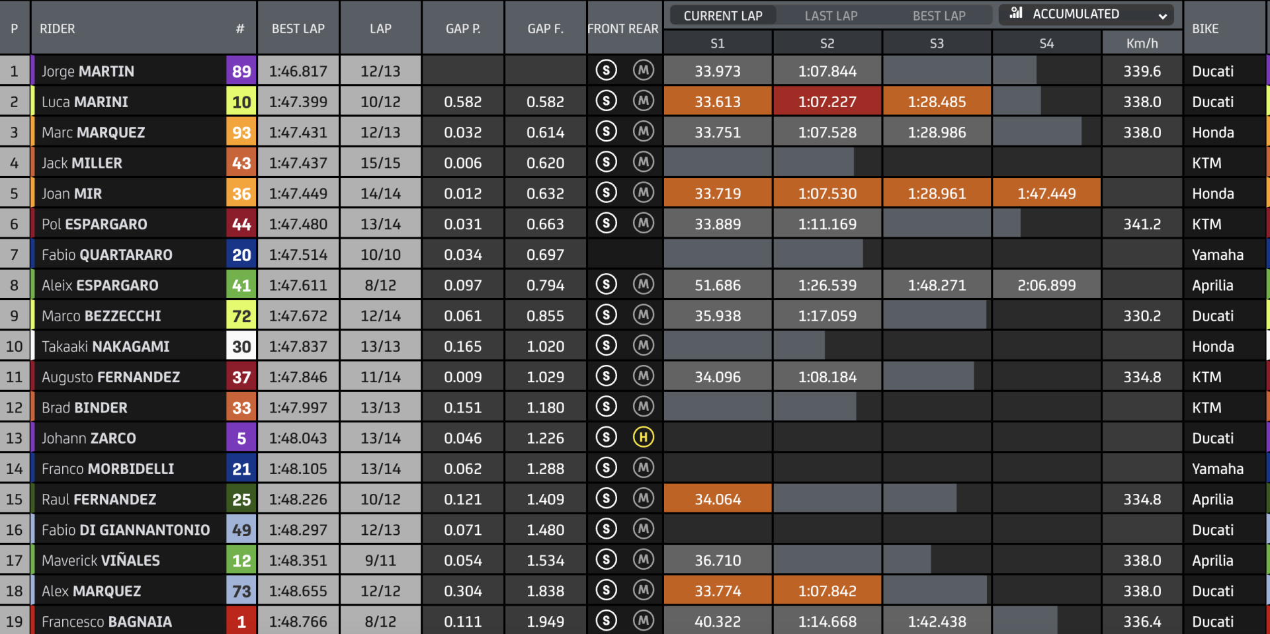Select rider name Fabio QUARTARARO
Image resolution: width=1270 pixels, height=634 pixels.
pyautogui.click(x=107, y=255)
